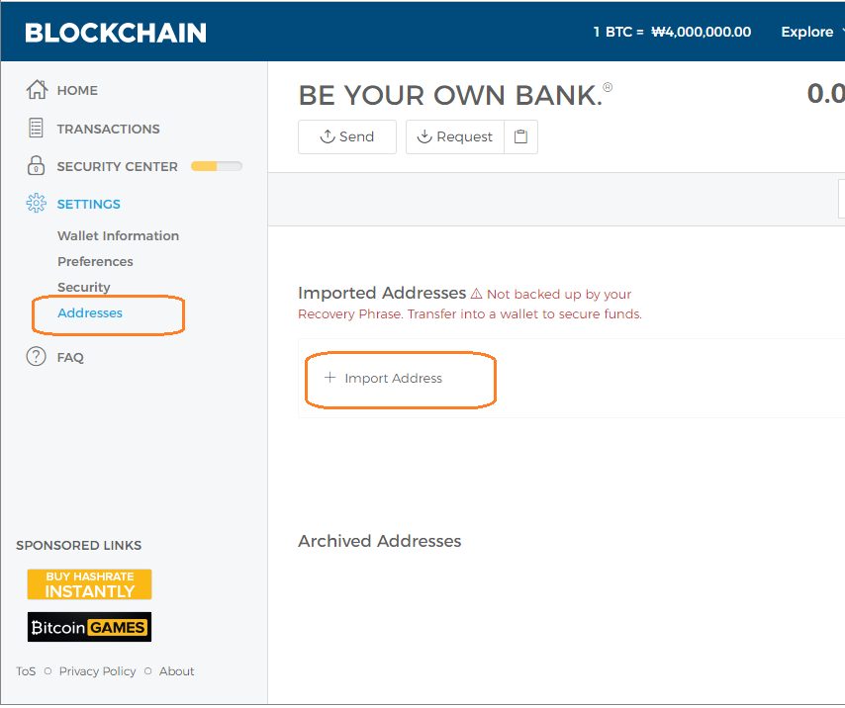Click the Security Center padlock icon
845x708 pixels.
pyautogui.click(x=37, y=166)
